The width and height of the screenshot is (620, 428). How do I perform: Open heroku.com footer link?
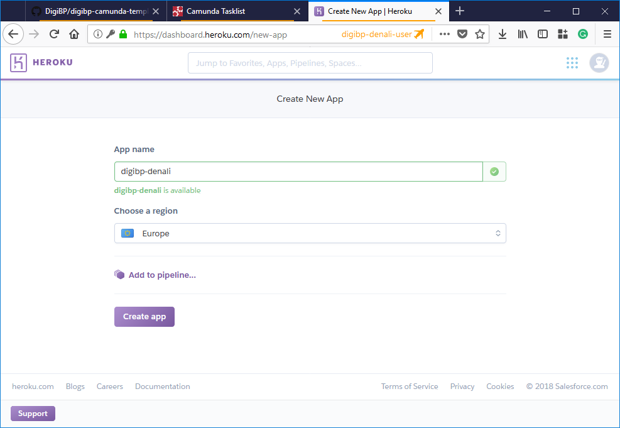coord(33,387)
